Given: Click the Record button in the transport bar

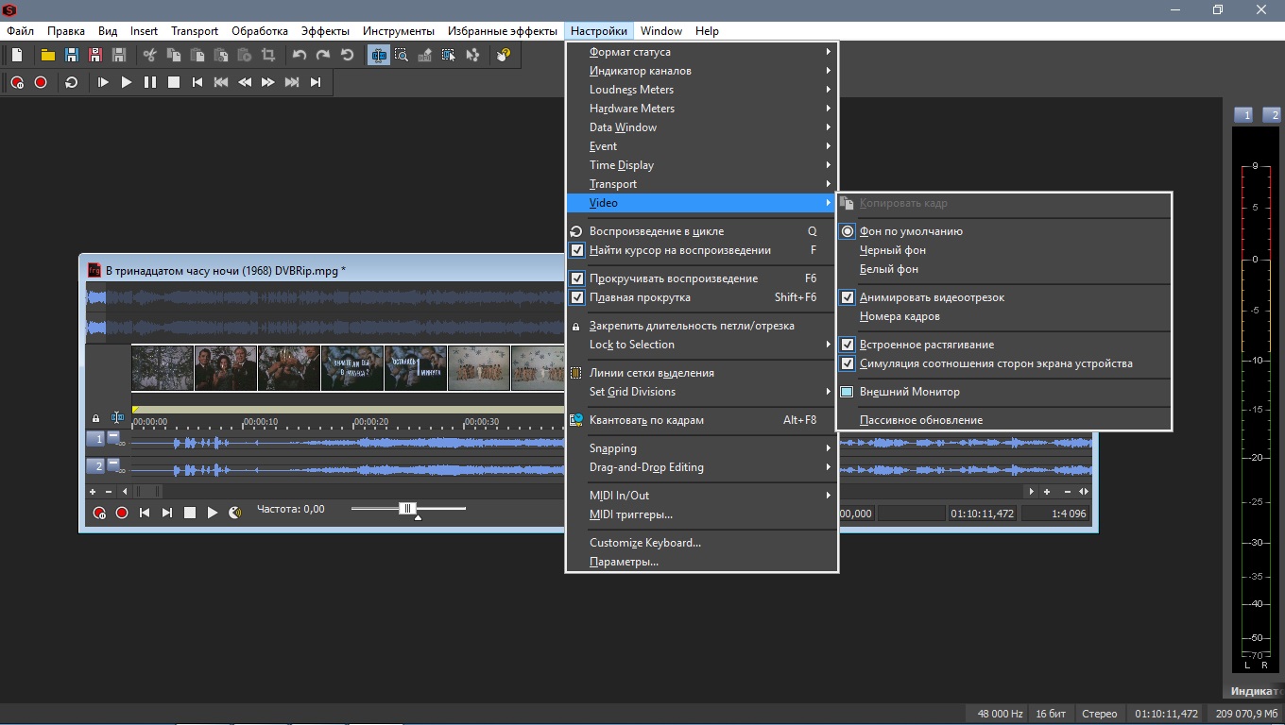Looking at the screenshot, I should [41, 82].
